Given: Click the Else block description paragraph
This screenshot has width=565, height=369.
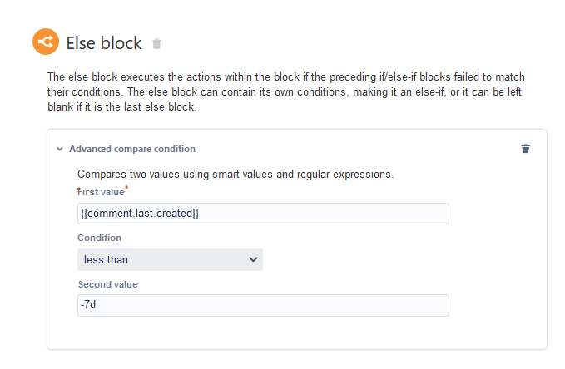Looking at the screenshot, I should (x=286, y=91).
